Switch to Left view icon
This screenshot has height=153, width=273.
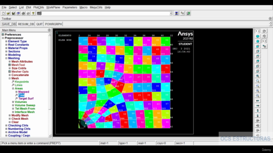click(258, 66)
